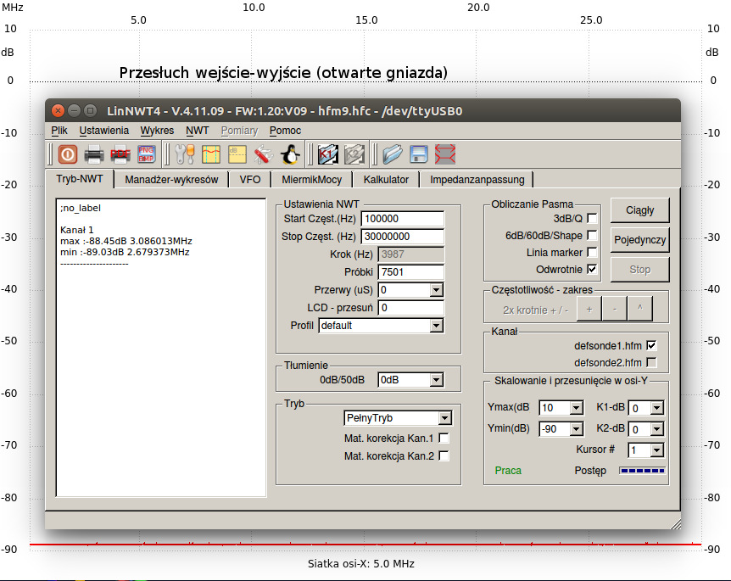Expand the 0dB/50dB attenuation dropdown
Image resolution: width=731 pixels, height=581 pixels.
click(410, 380)
